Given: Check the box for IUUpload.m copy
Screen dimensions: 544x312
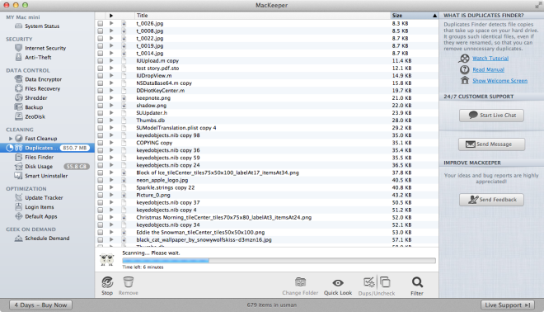Looking at the screenshot, I should (x=101, y=60).
